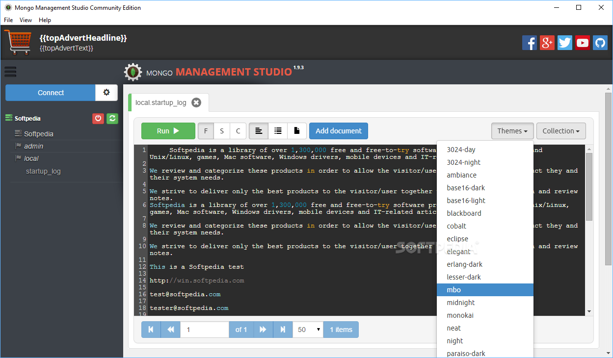Open the File menu
The width and height of the screenshot is (613, 358).
[8, 20]
